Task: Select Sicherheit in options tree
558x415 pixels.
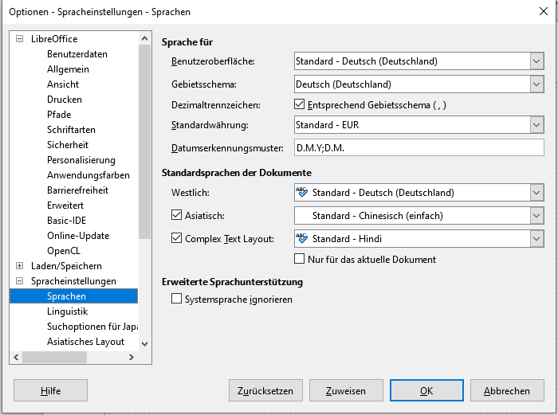Action: coord(68,145)
